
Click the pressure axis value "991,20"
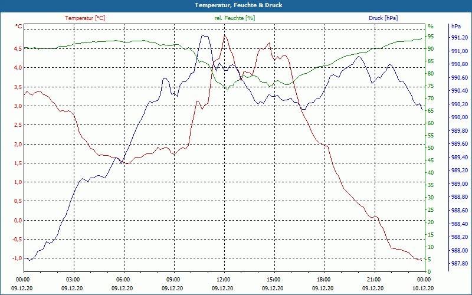[460, 38]
